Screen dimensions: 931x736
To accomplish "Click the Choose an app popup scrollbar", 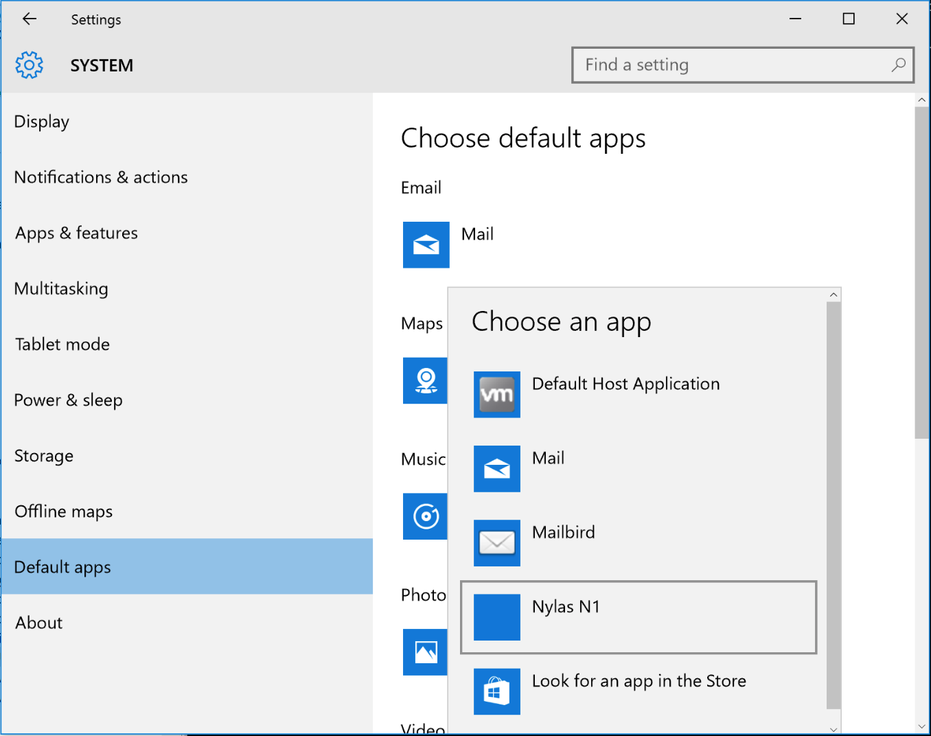I will point(833,505).
